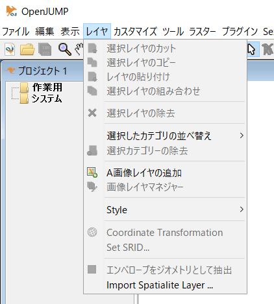Select the 作業用 category folder

click(47, 88)
